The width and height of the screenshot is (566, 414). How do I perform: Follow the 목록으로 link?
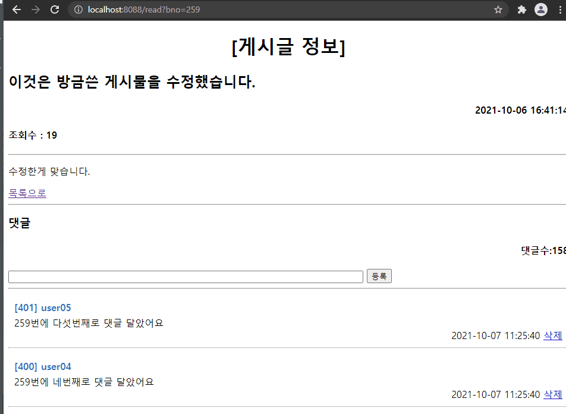coord(27,193)
